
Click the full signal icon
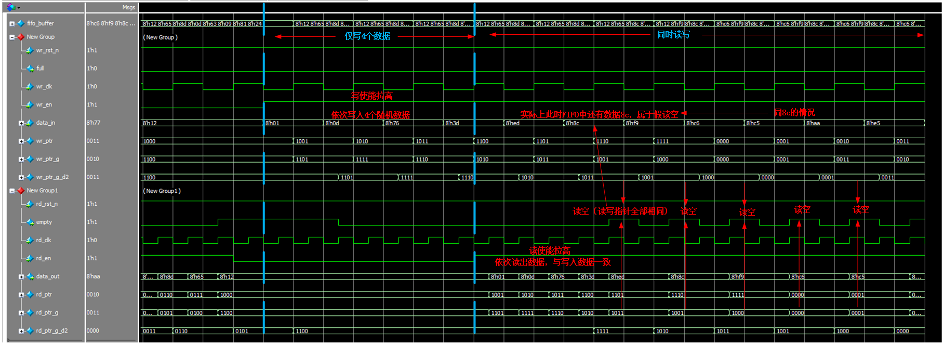coord(30,69)
